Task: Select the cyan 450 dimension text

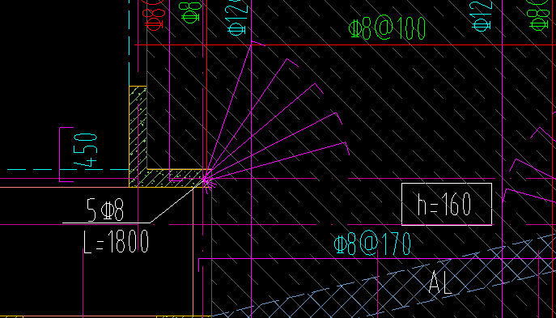Action: (x=85, y=150)
